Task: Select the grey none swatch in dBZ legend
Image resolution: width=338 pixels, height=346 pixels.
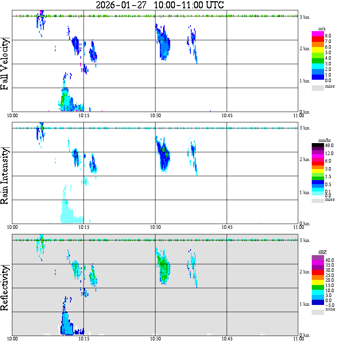Action: click(x=318, y=312)
